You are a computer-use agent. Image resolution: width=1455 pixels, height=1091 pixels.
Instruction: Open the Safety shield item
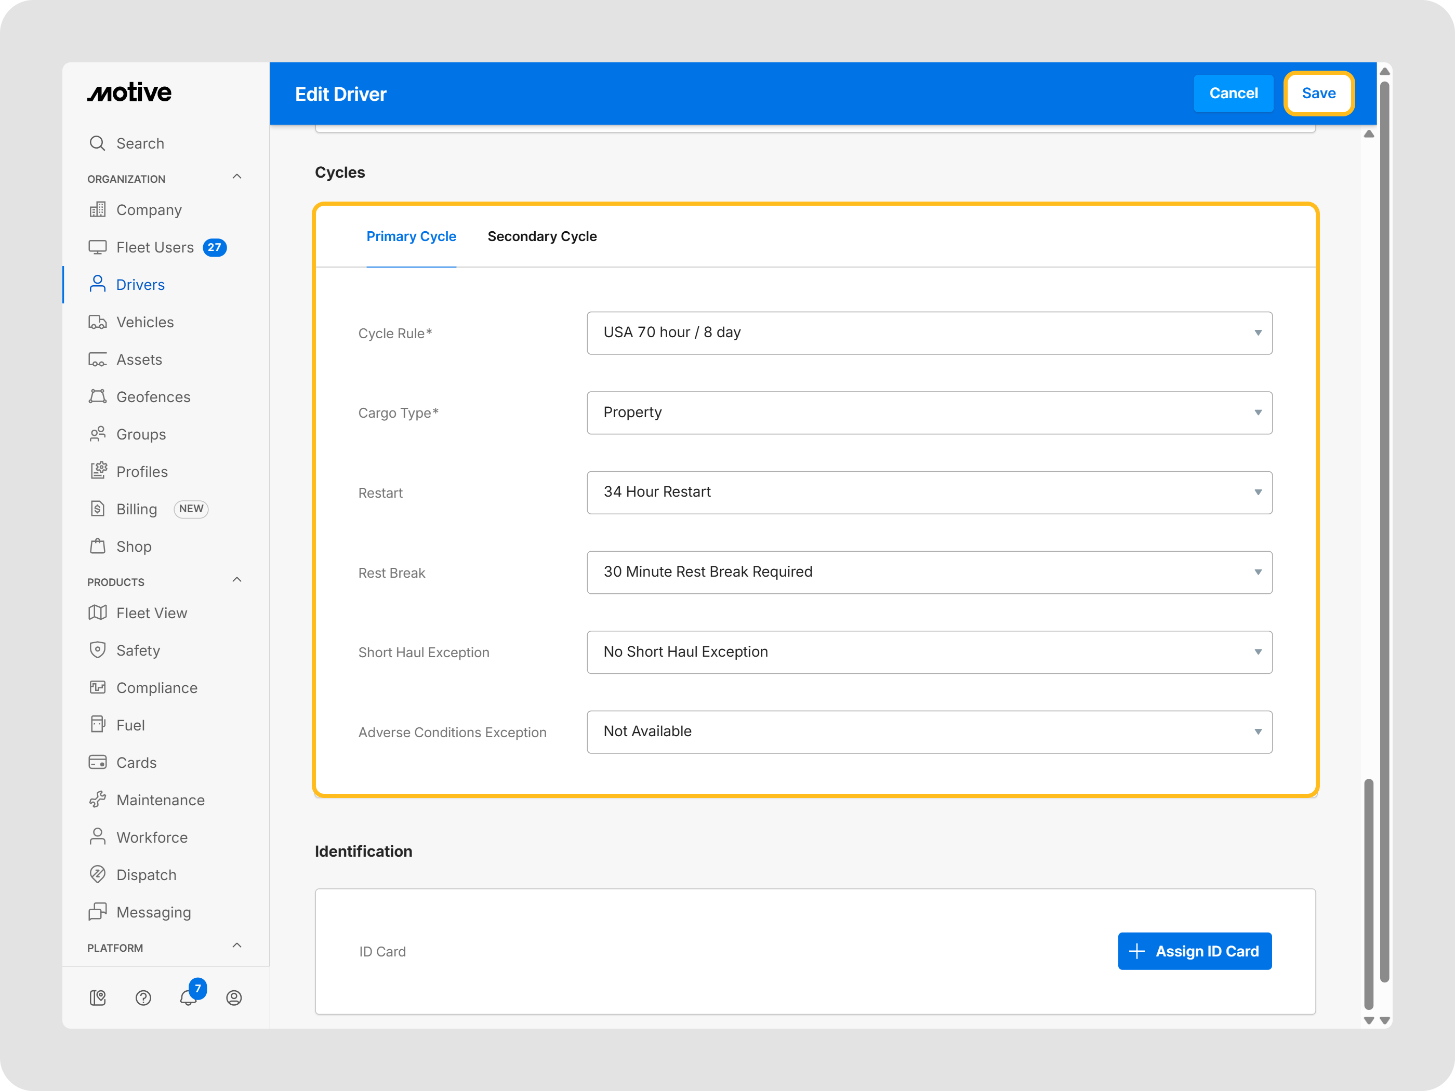[138, 650]
